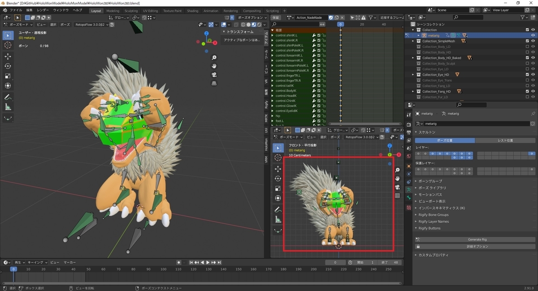Open the レンダー menu
The height and width of the screenshot is (291, 538).
[x=43, y=10]
